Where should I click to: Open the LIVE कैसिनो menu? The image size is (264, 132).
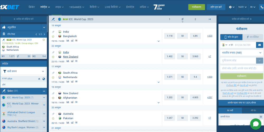[113, 7]
